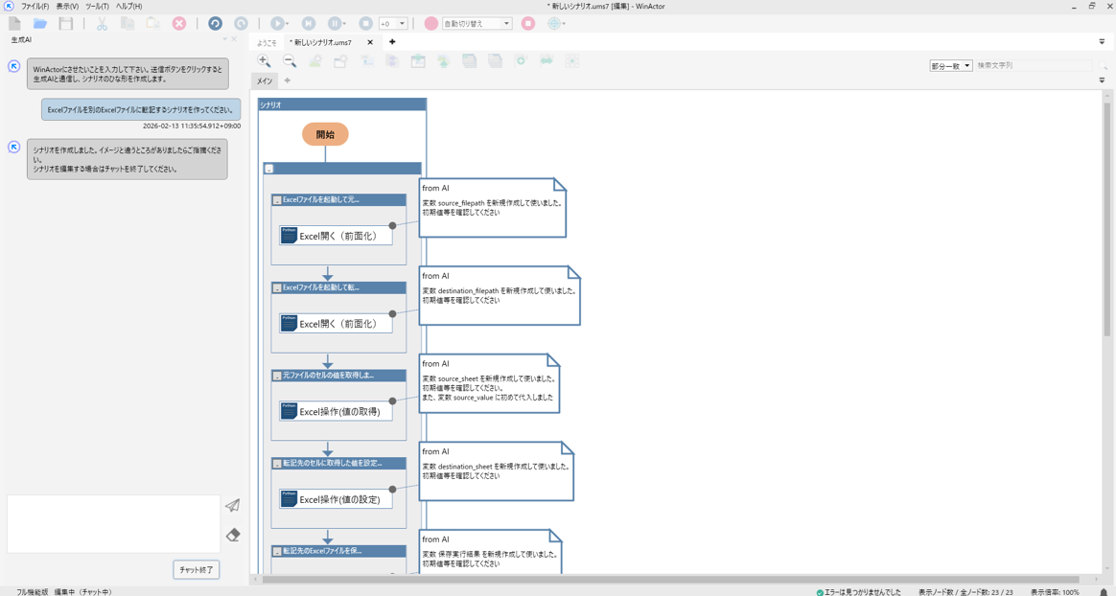
Task: Click the チャット終了 button
Action: pyautogui.click(x=197, y=569)
